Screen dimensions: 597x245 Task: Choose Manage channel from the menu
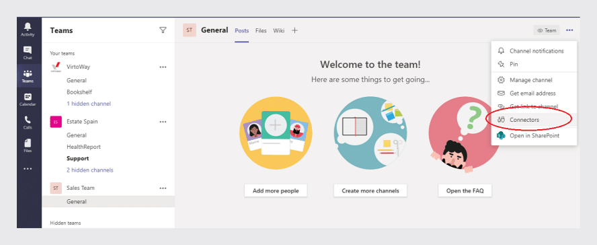534,80
